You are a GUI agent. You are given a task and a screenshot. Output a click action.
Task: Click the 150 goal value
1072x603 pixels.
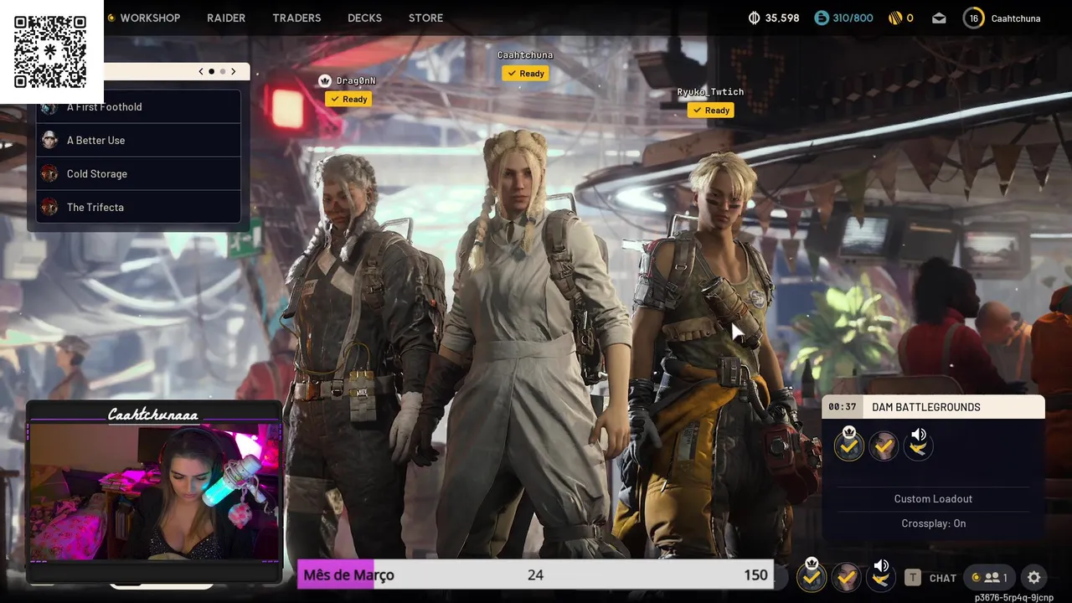point(755,575)
